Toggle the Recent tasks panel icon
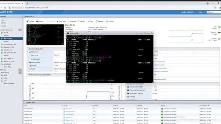221x124 pixels. click(25, 103)
